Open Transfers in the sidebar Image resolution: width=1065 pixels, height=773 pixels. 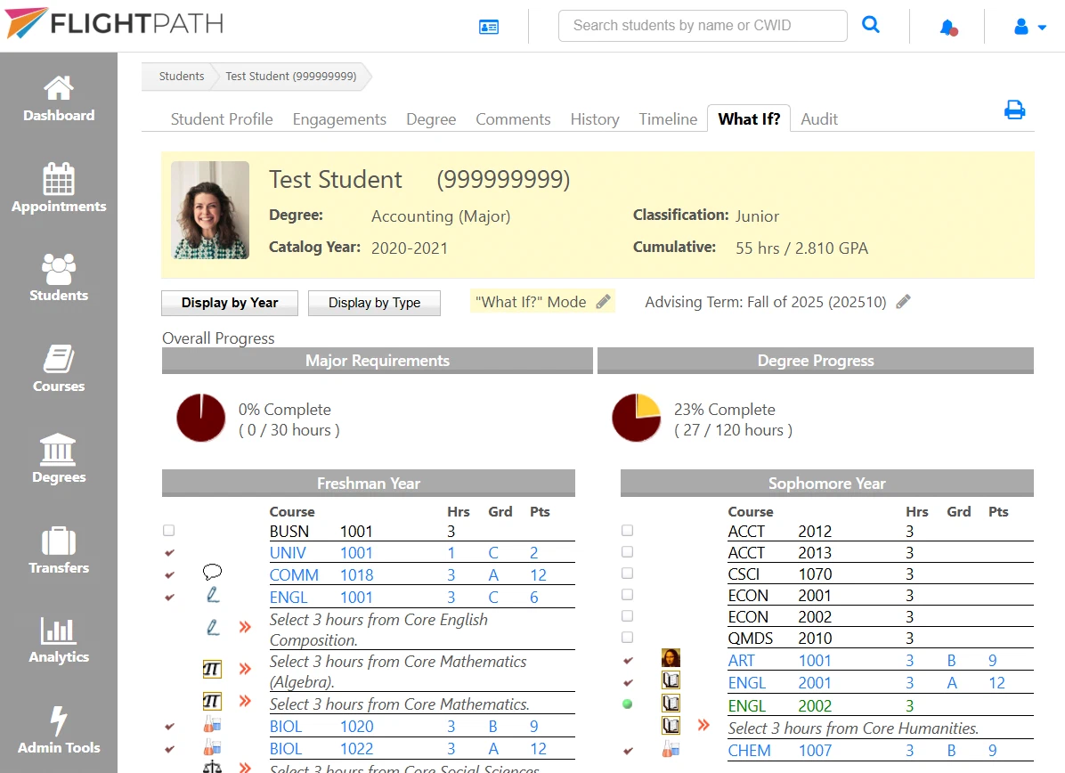pyautogui.click(x=59, y=549)
